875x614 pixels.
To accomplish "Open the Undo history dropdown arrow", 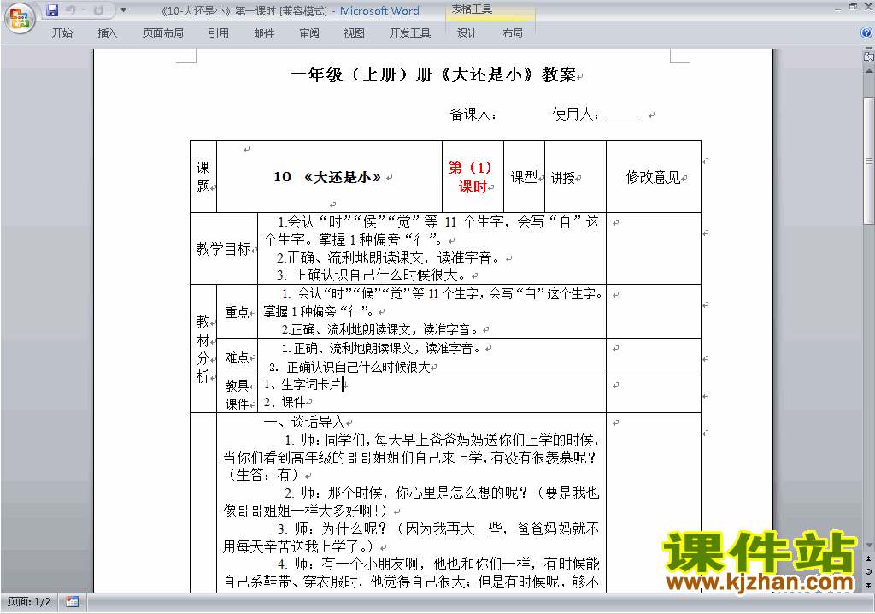I will coord(83,10).
